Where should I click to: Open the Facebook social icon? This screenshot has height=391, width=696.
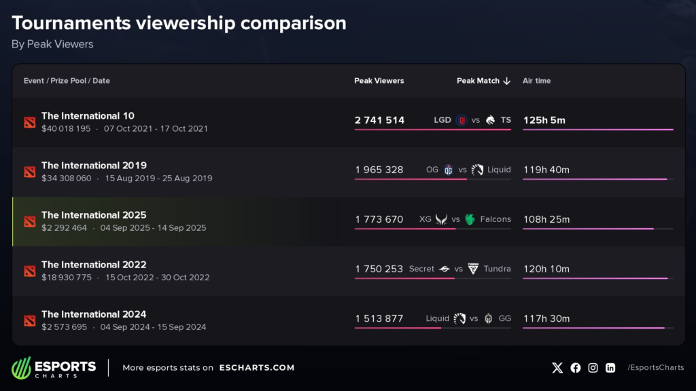click(576, 368)
